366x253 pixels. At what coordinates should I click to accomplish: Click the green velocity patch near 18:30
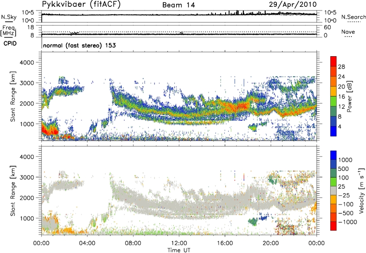(x=253, y=222)
